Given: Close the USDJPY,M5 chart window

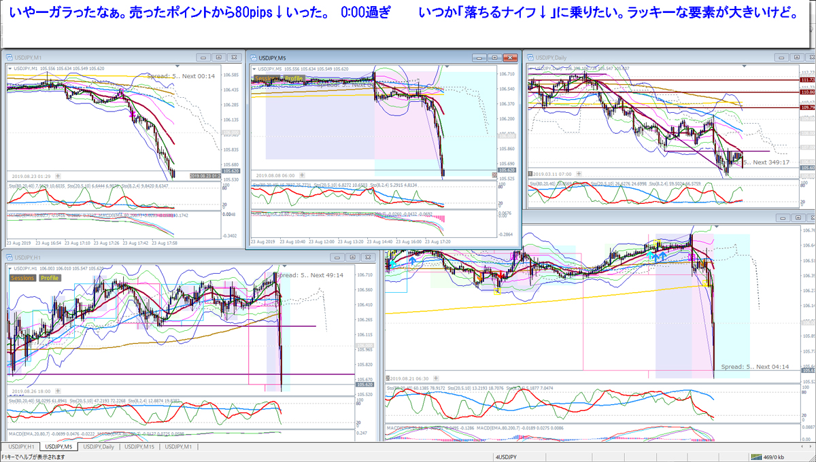Looking at the screenshot, I should point(509,58).
